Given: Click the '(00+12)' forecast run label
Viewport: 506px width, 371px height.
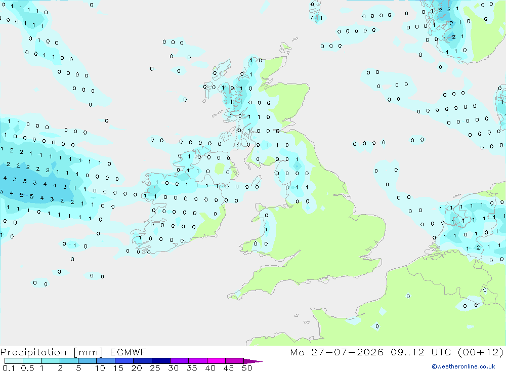Looking at the screenshot, I should coord(481,352).
